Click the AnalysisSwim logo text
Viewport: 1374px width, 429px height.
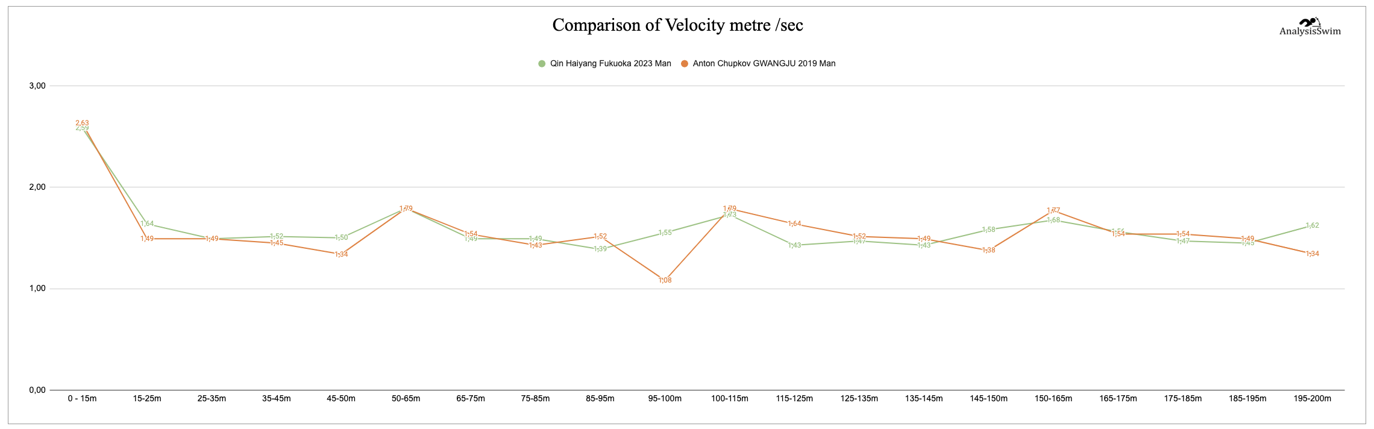(x=1310, y=32)
